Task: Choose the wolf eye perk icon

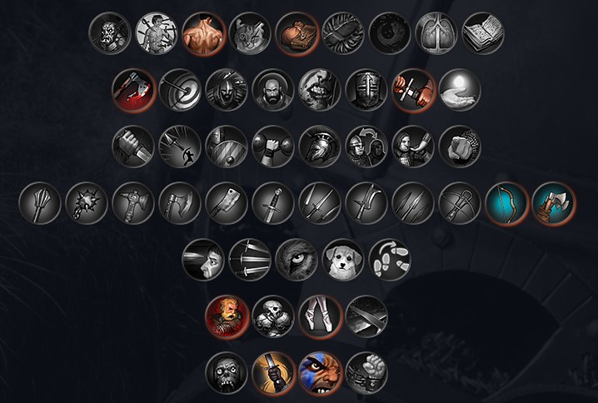Action: point(297,260)
